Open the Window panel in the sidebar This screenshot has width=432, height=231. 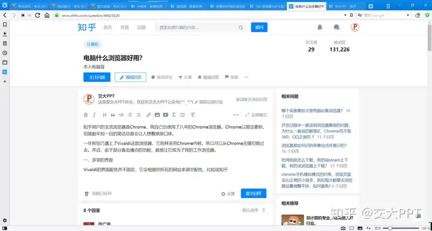coord(5,62)
